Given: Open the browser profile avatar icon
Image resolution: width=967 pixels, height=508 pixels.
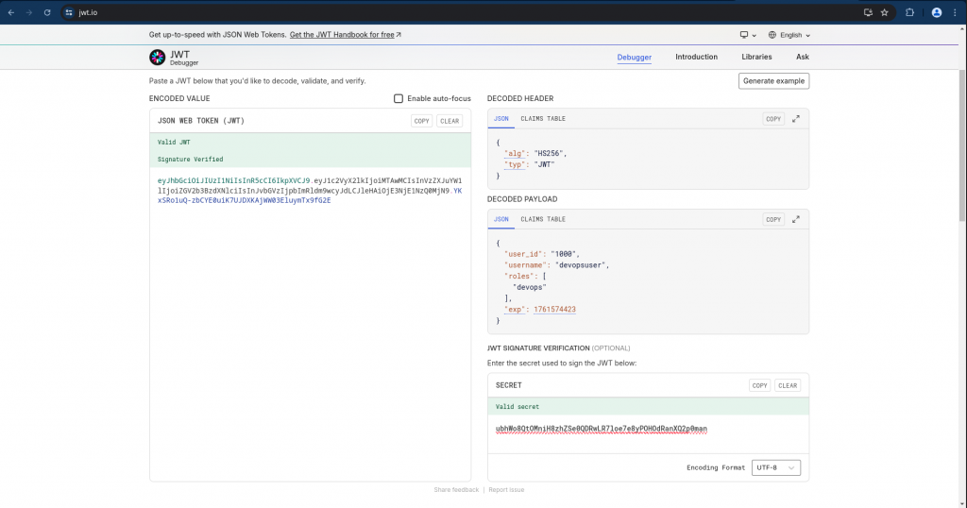Looking at the screenshot, I should [x=937, y=12].
